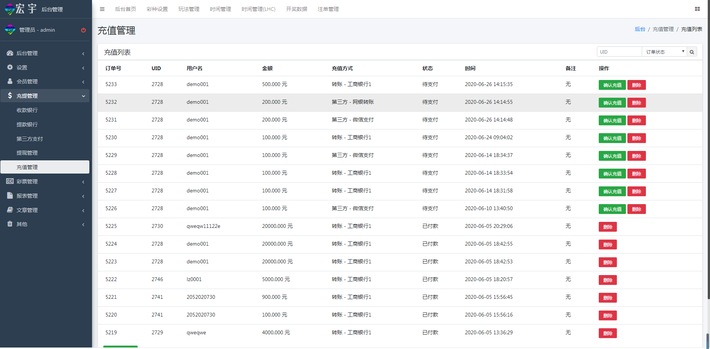This screenshot has width=710, height=349.
Task: Confirm recharge for order 5226
Action: (x=612, y=209)
